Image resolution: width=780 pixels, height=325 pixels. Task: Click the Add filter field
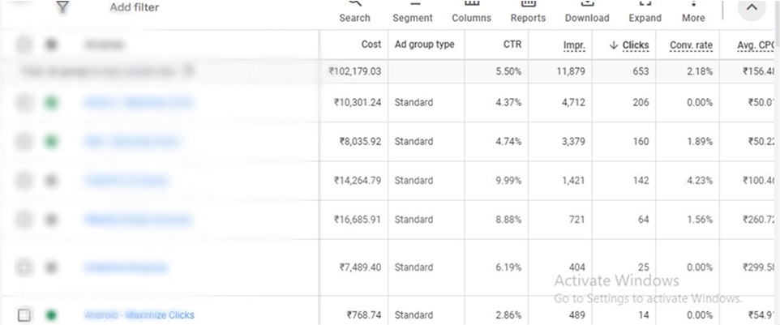135,7
